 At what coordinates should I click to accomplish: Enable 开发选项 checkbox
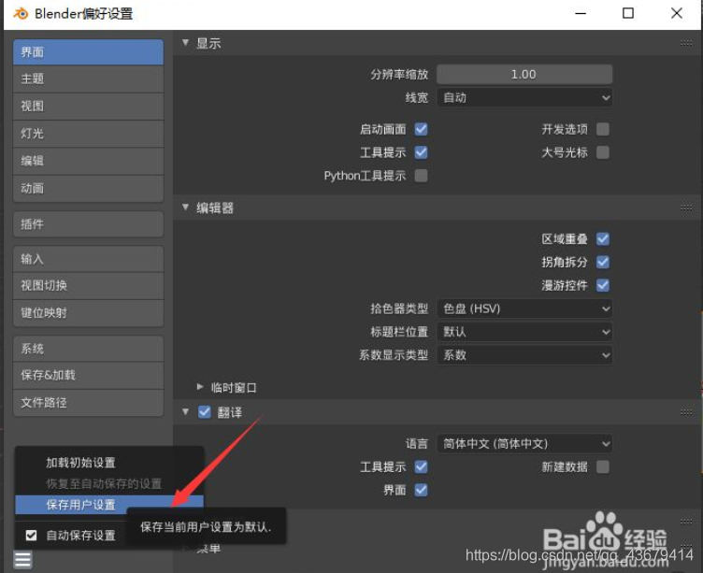pos(603,129)
